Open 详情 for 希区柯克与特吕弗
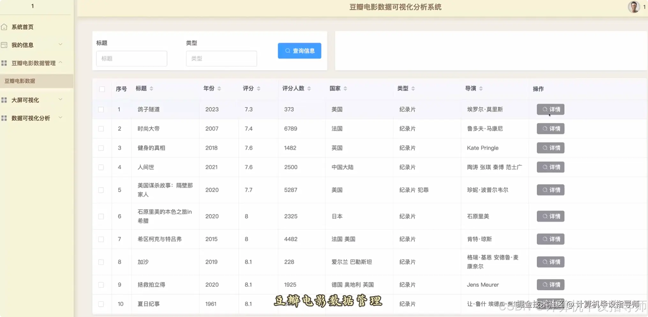This screenshot has height=317, width=648. (550, 239)
